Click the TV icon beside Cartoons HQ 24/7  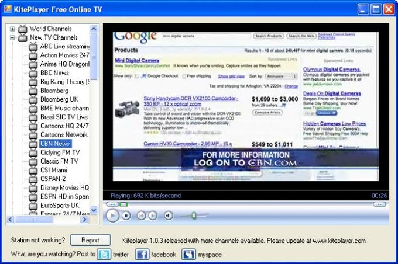click(33, 126)
